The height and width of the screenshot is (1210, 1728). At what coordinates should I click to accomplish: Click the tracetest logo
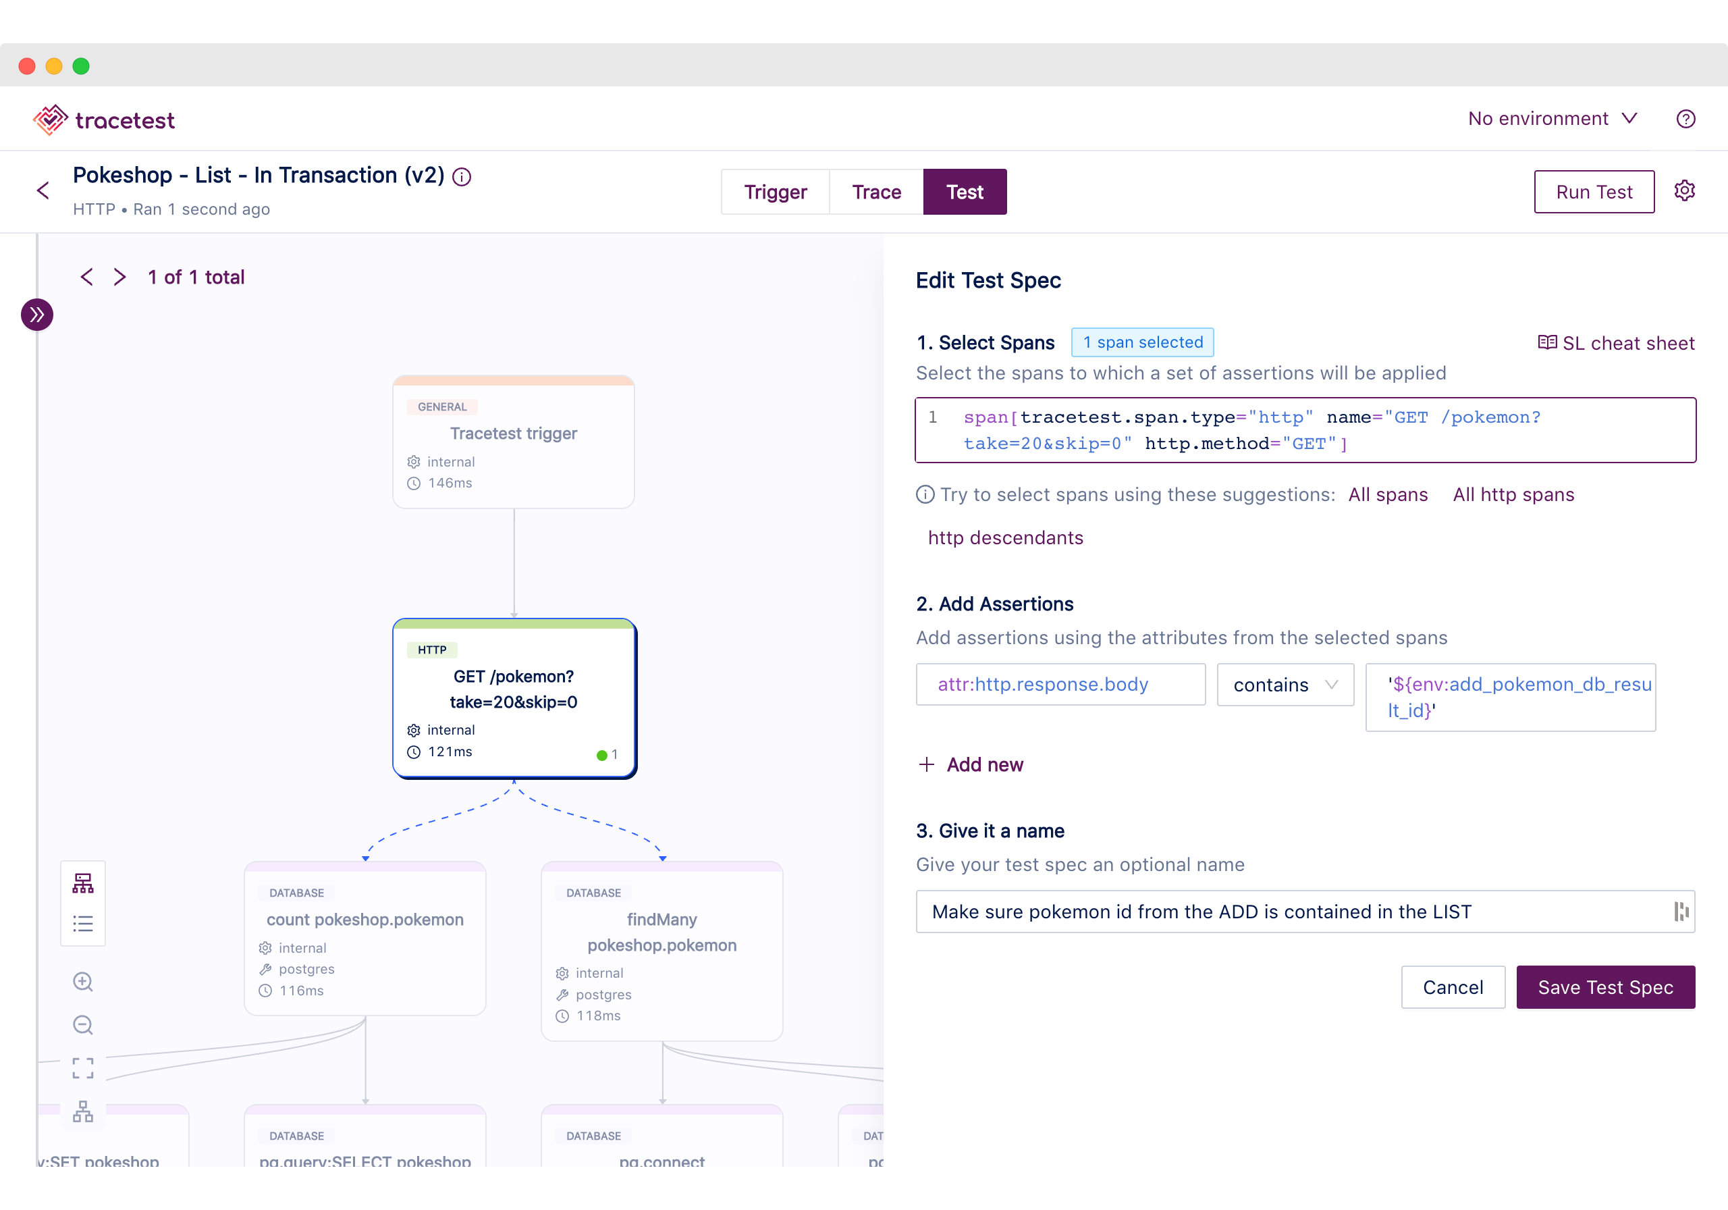[x=103, y=120]
